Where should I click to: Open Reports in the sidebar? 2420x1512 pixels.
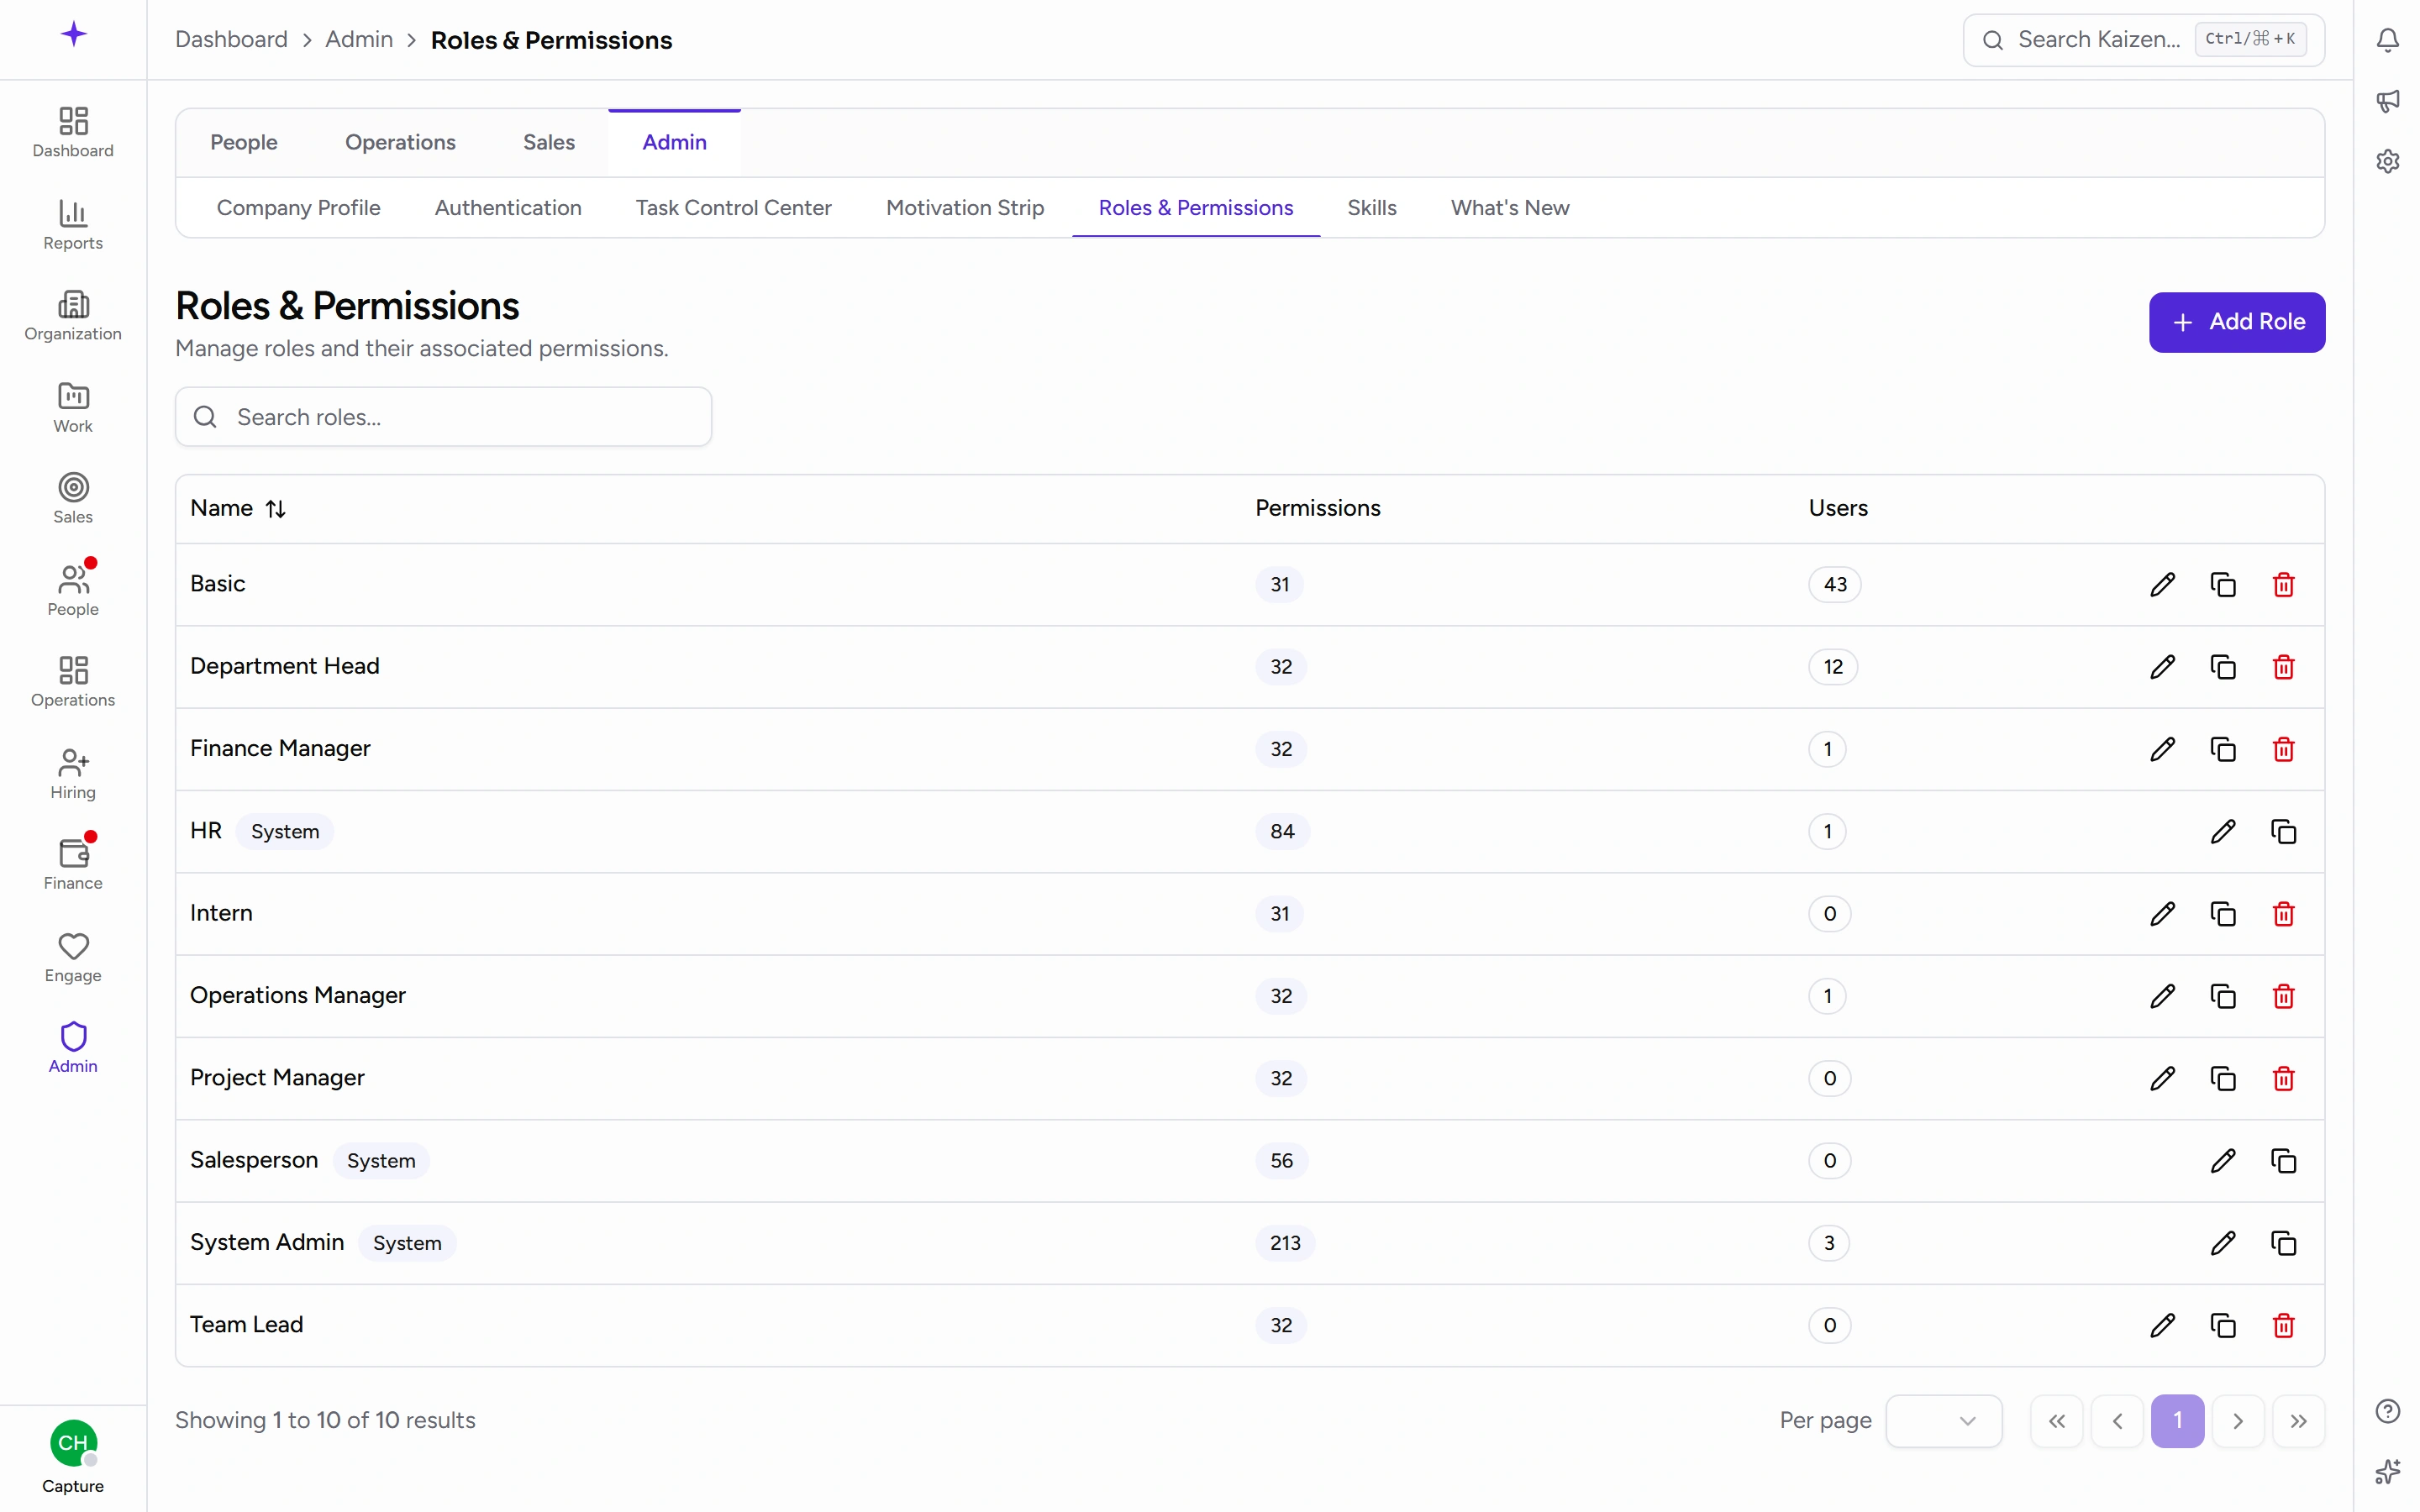(x=73, y=224)
